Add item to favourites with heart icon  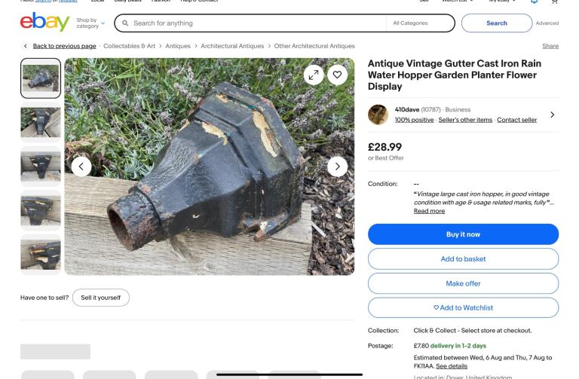pos(338,74)
